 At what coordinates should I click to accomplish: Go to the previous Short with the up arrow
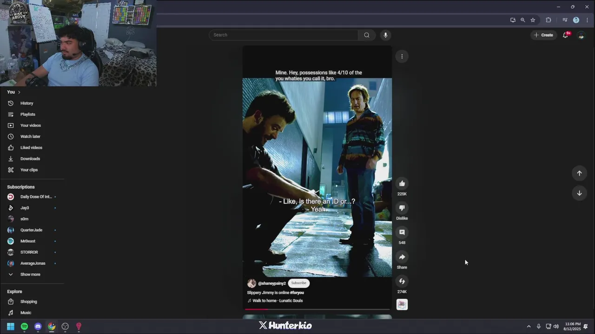click(x=579, y=173)
